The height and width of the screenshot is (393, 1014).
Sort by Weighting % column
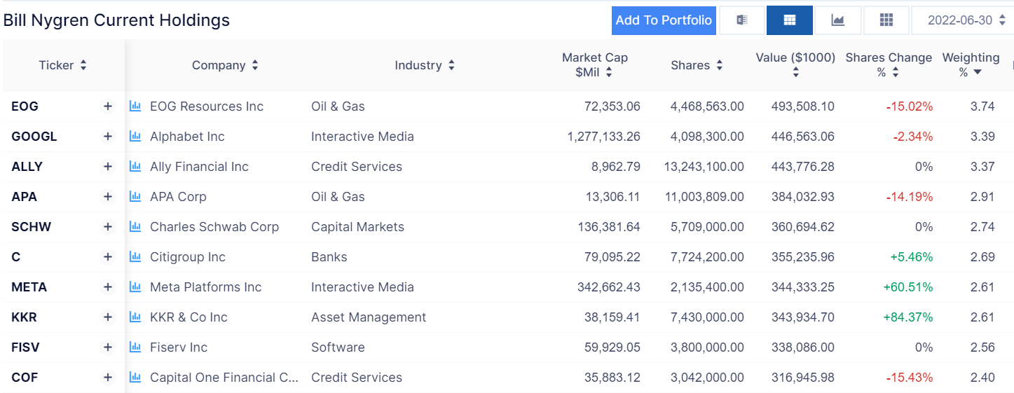point(971,64)
